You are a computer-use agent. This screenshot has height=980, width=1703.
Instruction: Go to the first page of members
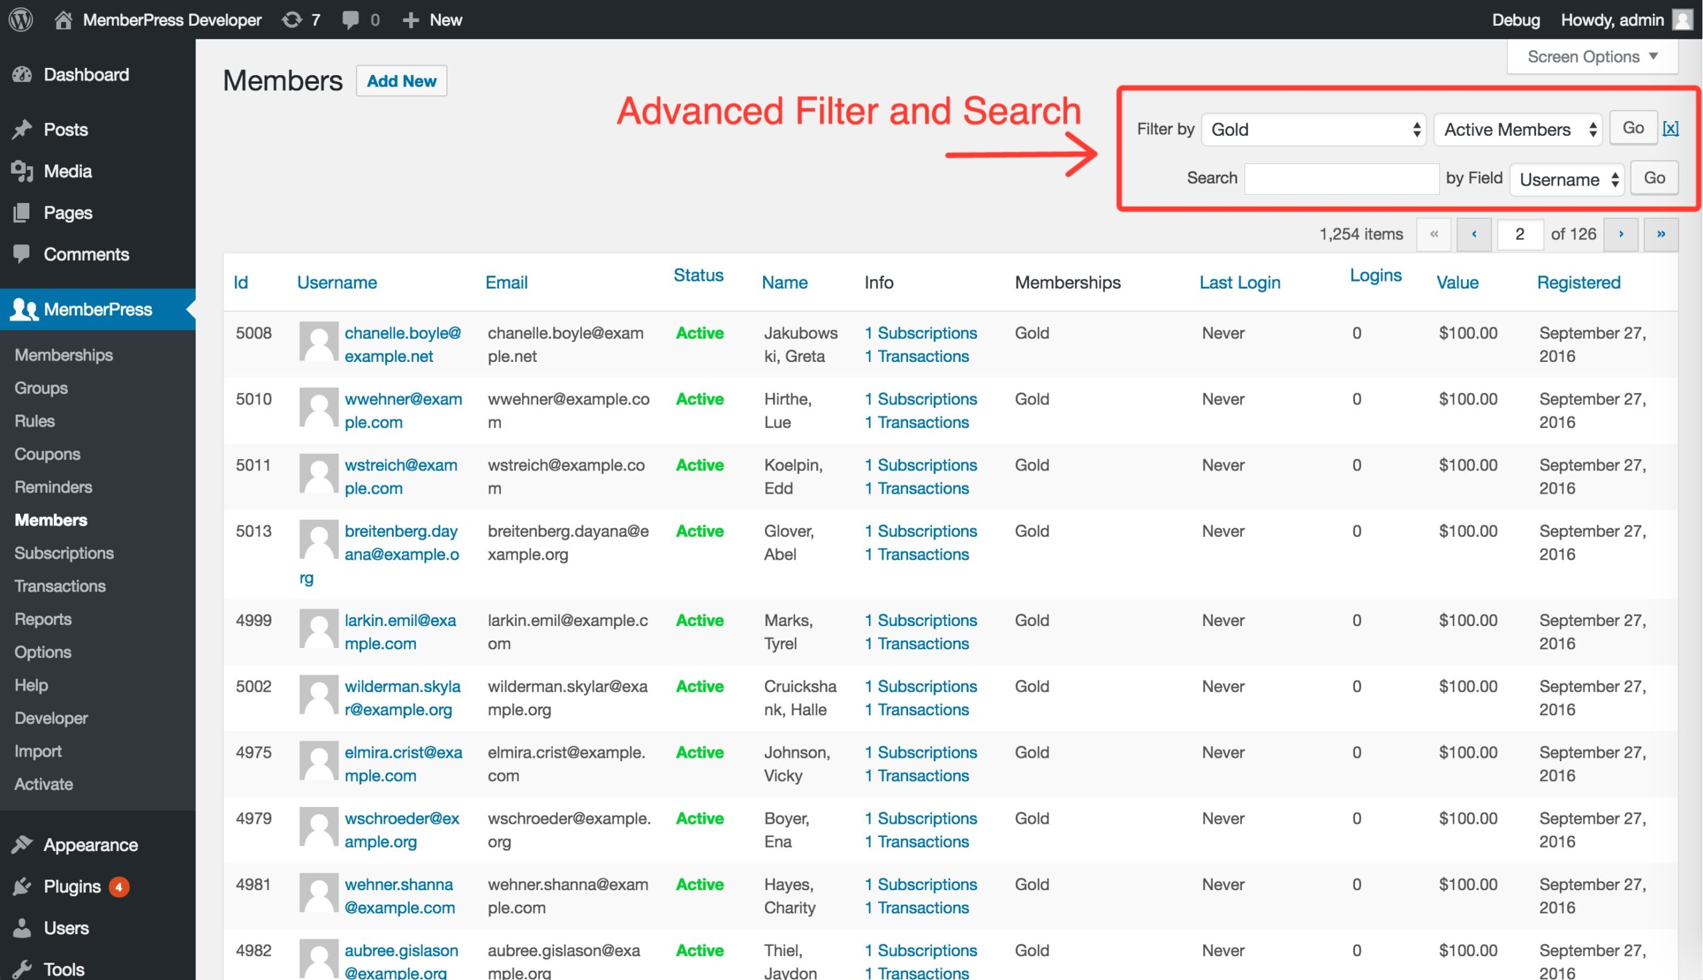tap(1434, 234)
